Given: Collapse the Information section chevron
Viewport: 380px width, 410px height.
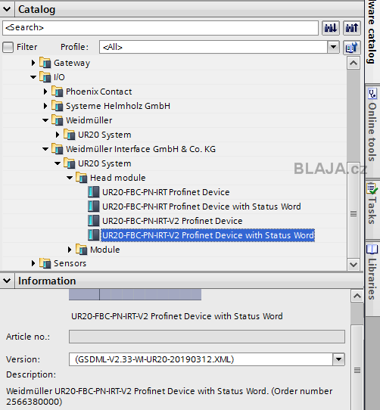Looking at the screenshot, I should 7,281.
